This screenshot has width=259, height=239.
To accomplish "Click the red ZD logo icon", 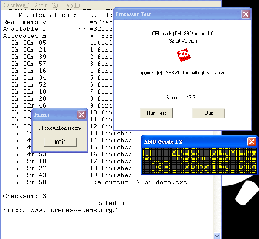I will [x=184, y=55].
